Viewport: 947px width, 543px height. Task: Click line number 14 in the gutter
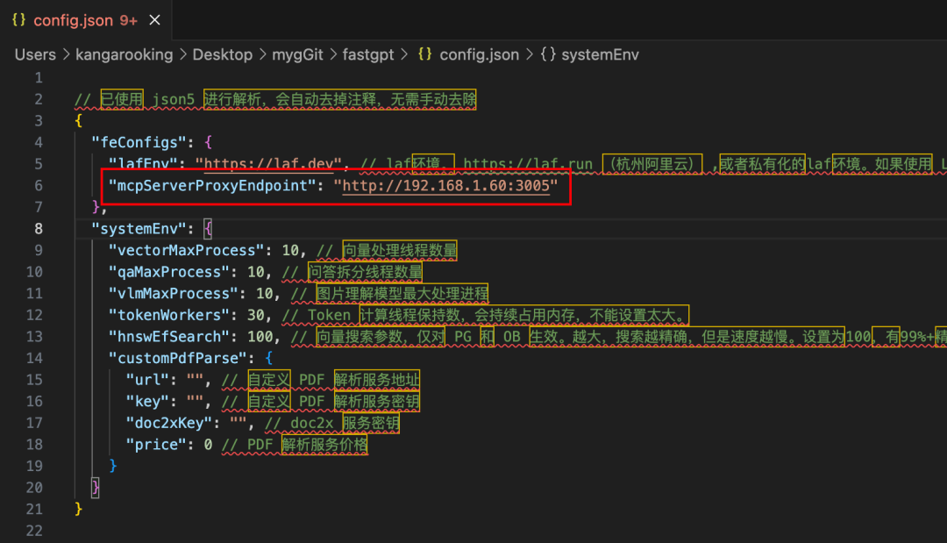coord(34,358)
